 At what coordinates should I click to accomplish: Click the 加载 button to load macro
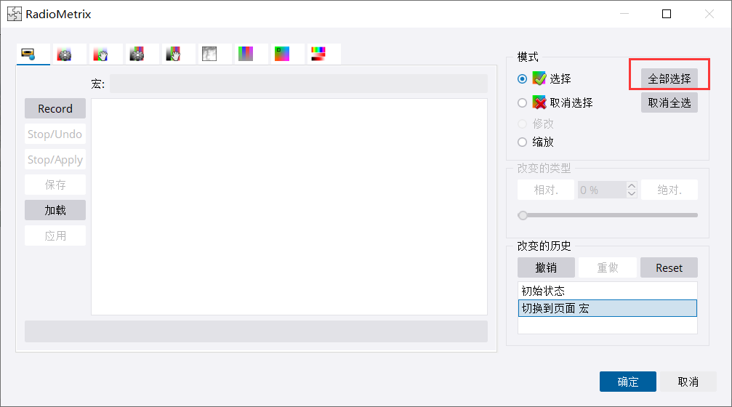55,210
